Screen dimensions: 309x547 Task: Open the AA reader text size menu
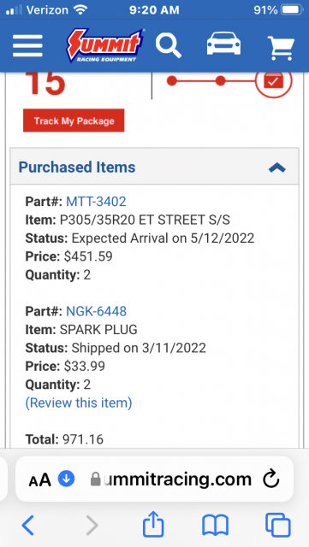point(40,480)
